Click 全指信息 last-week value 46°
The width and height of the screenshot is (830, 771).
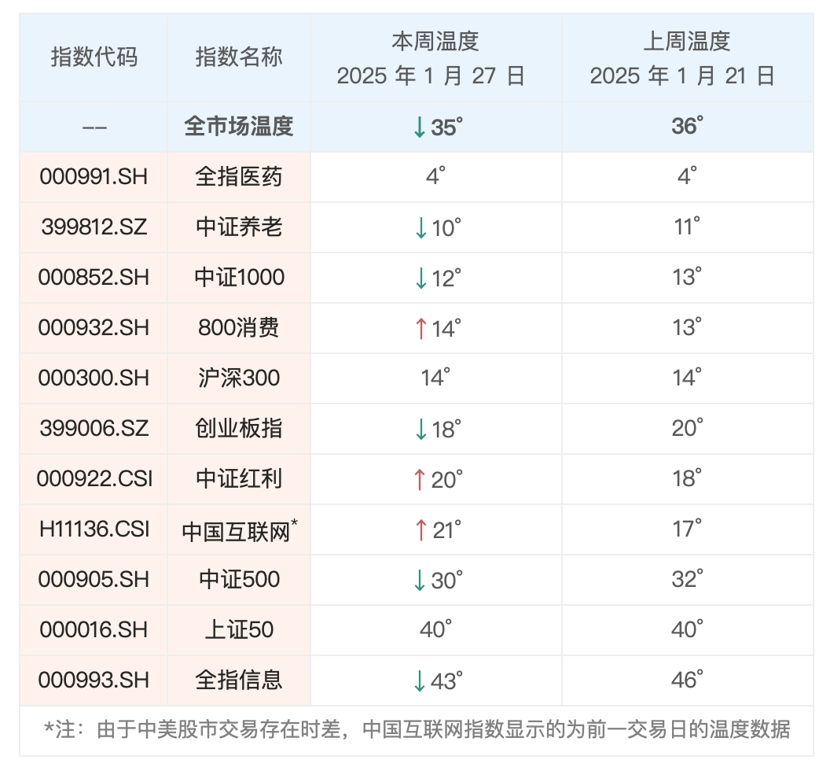(687, 679)
